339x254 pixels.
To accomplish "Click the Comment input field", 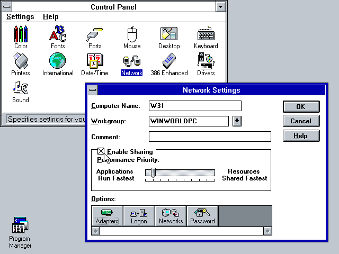I will coord(210,137).
